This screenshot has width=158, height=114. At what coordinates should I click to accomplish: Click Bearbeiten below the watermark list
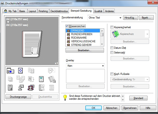(x=85, y=50)
